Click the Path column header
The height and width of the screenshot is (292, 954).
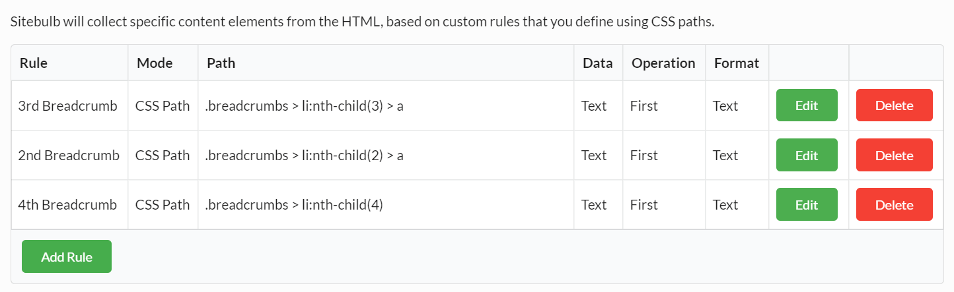click(x=221, y=63)
